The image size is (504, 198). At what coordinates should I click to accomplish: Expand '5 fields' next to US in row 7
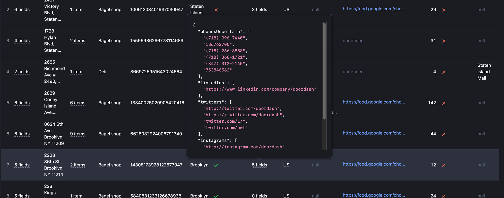pyautogui.click(x=259, y=165)
